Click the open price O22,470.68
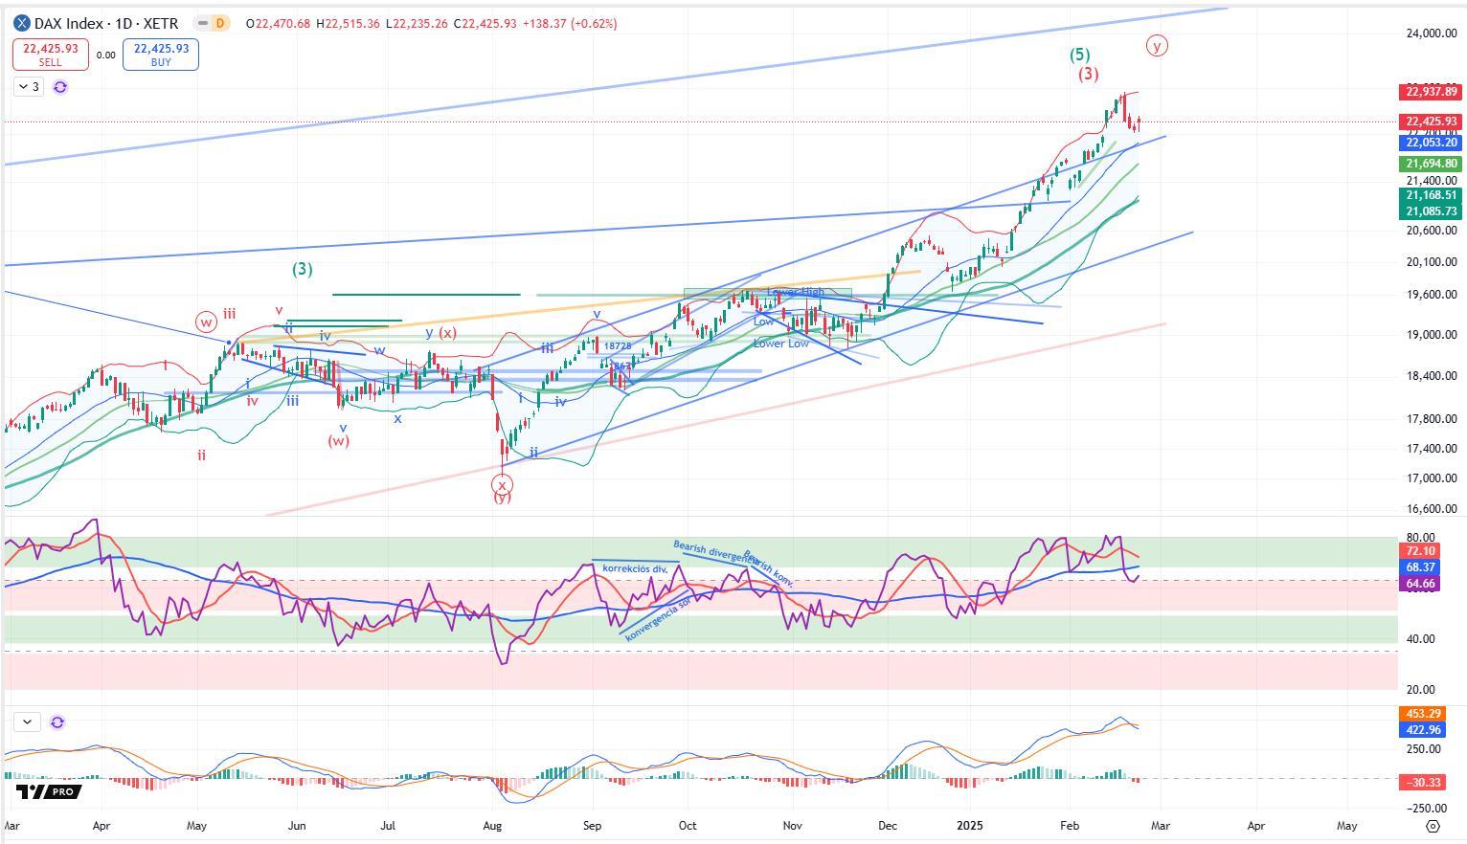Viewport: 1467px width, 844px height. 278,23
